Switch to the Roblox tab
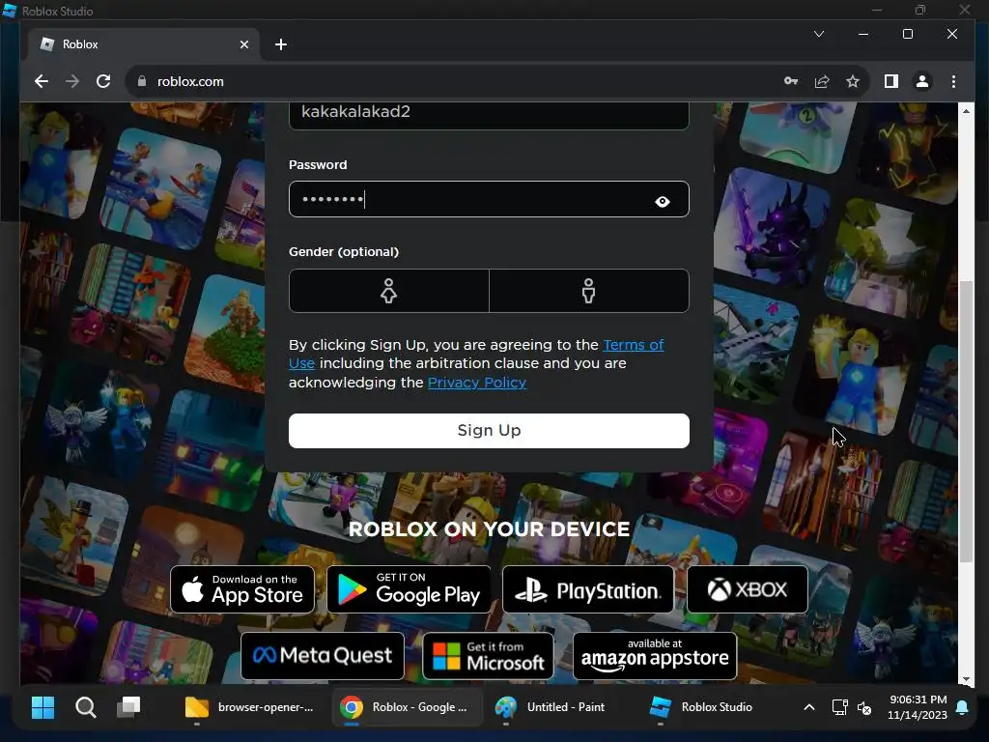This screenshot has height=742, width=989. coord(144,44)
